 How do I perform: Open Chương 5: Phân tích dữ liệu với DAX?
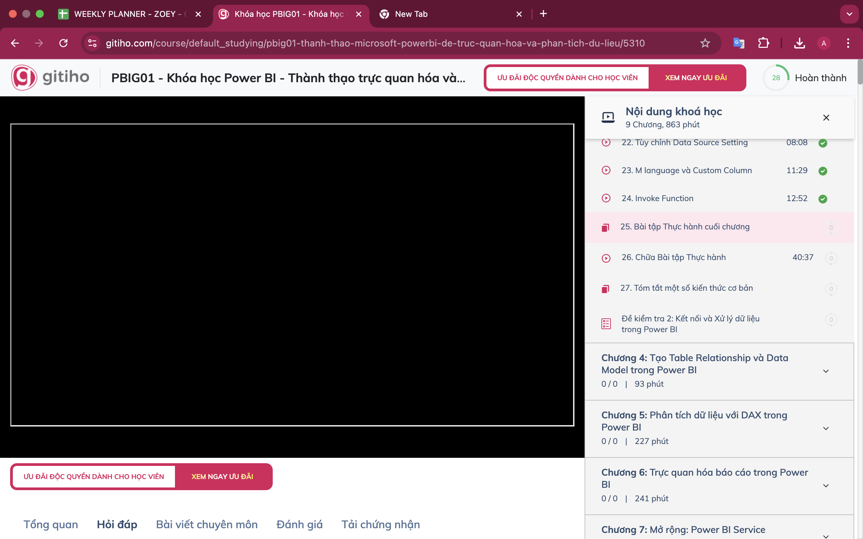coord(694,421)
